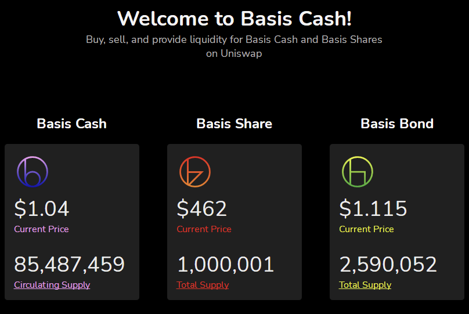Select the $462 Basis Share price

[202, 208]
